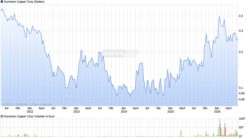Viewport: 249px width, 139px height.
Task: Click the 'Jan.' label above 2023
Action: coord(76,108)
